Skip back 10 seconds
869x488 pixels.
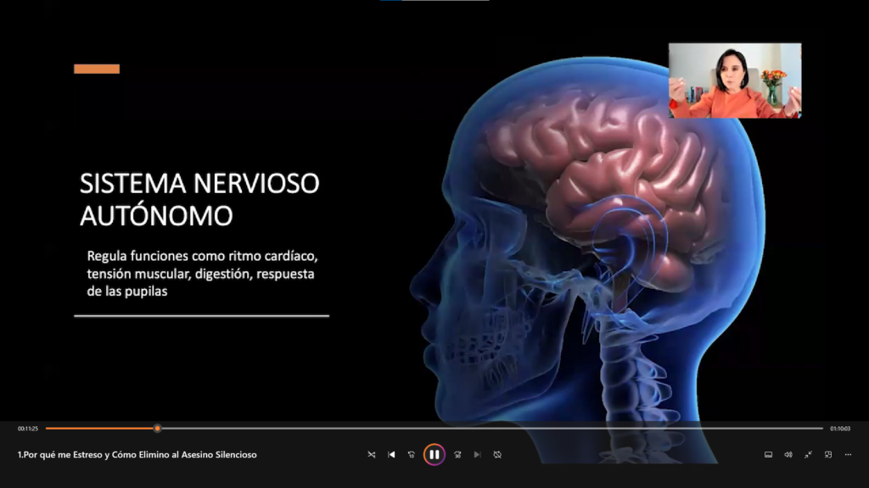pos(412,454)
